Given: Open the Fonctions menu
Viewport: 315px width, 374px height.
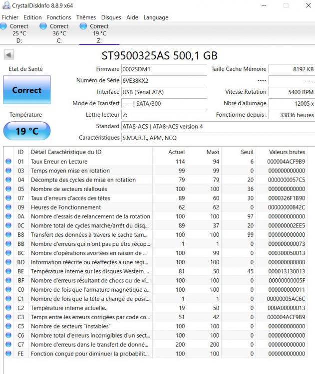Looking at the screenshot, I should point(59,17).
